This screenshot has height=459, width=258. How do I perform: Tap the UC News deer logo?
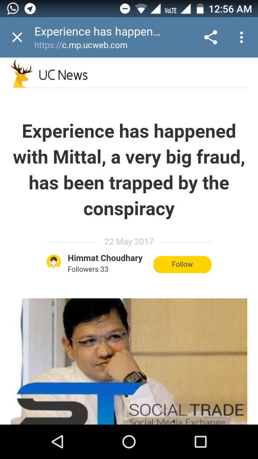(x=21, y=73)
